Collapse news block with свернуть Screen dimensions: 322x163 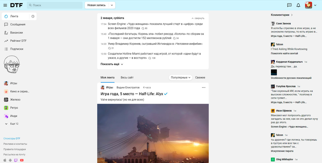(198, 18)
